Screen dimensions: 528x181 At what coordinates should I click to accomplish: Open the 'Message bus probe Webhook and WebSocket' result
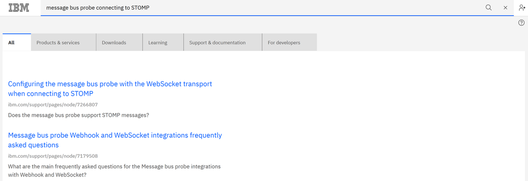115,140
